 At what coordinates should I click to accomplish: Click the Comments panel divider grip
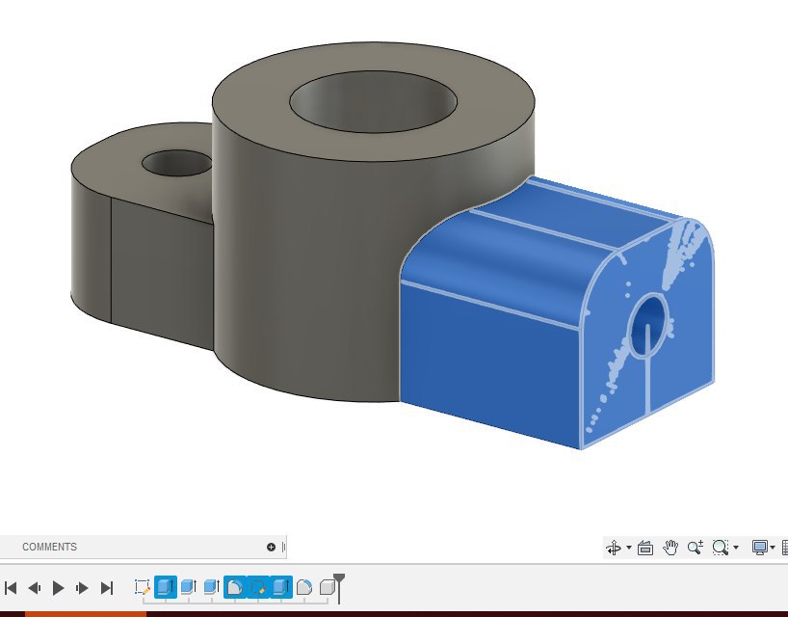coord(283,547)
